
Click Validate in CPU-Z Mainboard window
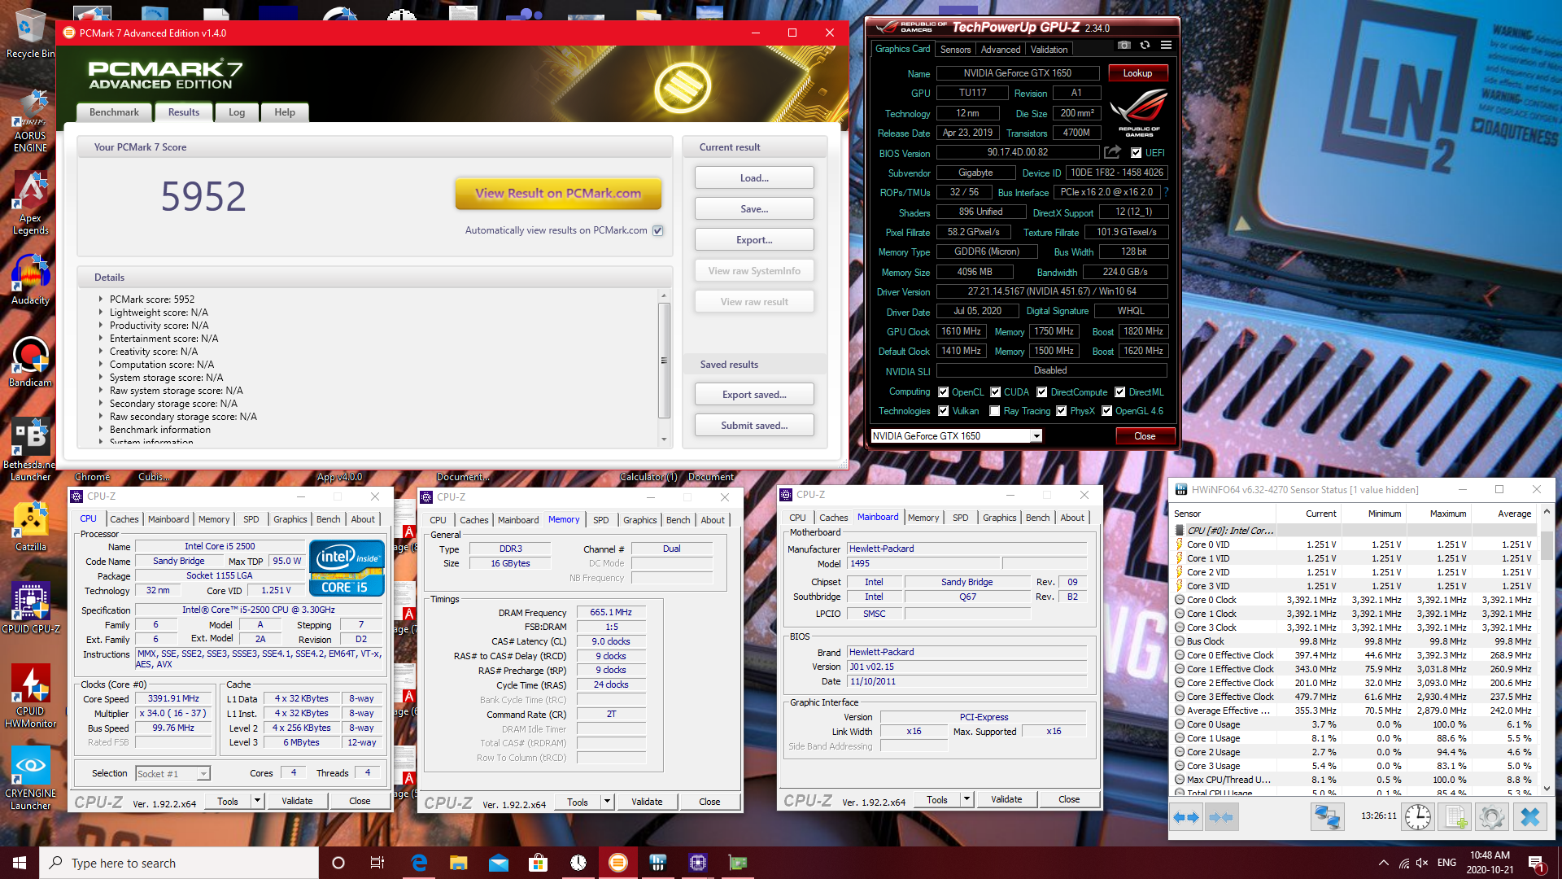pyautogui.click(x=1006, y=799)
